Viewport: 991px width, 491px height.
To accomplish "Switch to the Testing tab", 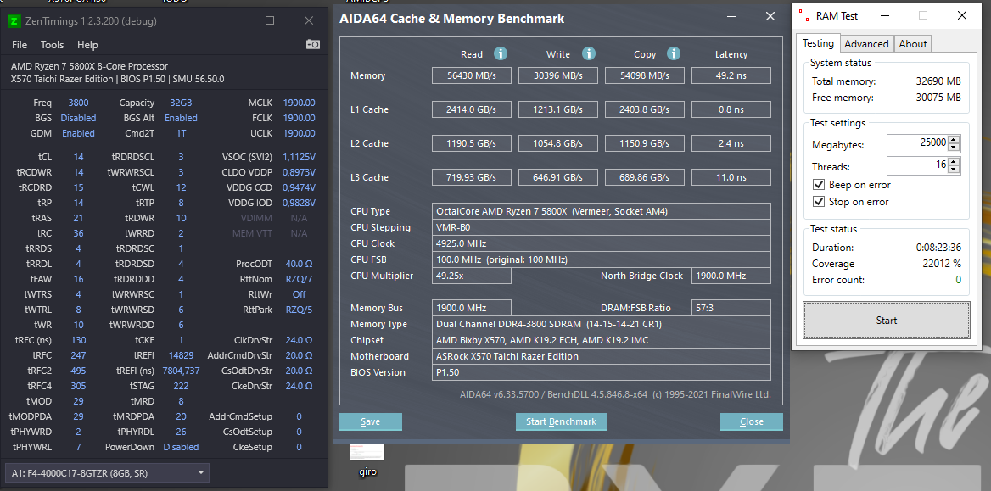I will 818,43.
